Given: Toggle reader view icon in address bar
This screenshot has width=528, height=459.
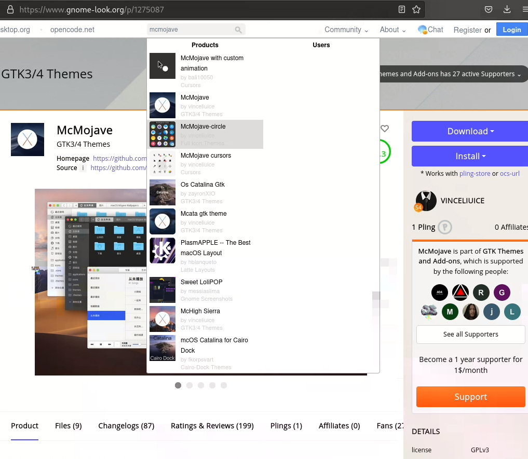Looking at the screenshot, I should click(x=401, y=9).
